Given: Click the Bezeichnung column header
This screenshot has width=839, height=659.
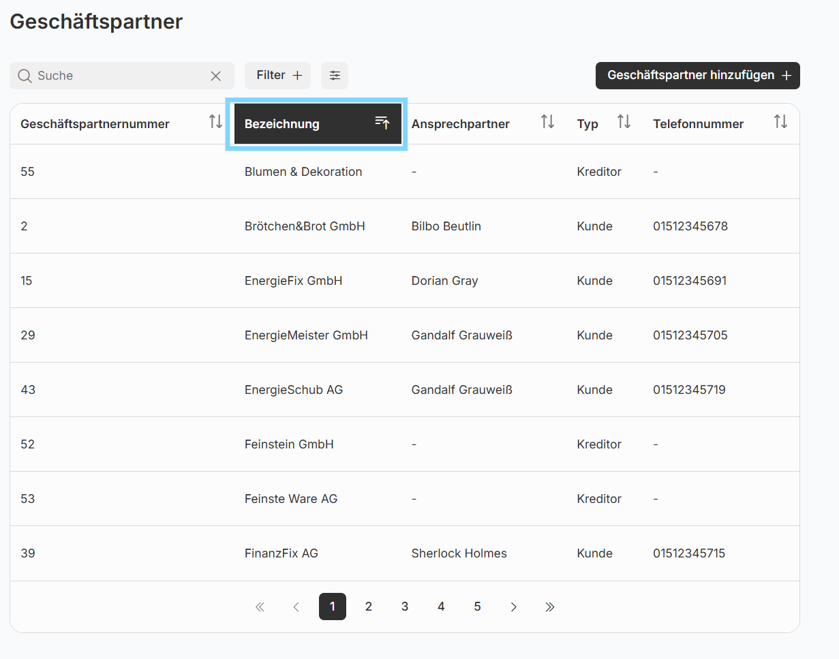Looking at the screenshot, I should (x=282, y=124).
